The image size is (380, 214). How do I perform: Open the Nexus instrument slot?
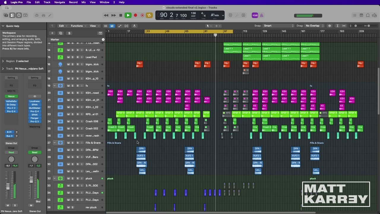[11, 96]
